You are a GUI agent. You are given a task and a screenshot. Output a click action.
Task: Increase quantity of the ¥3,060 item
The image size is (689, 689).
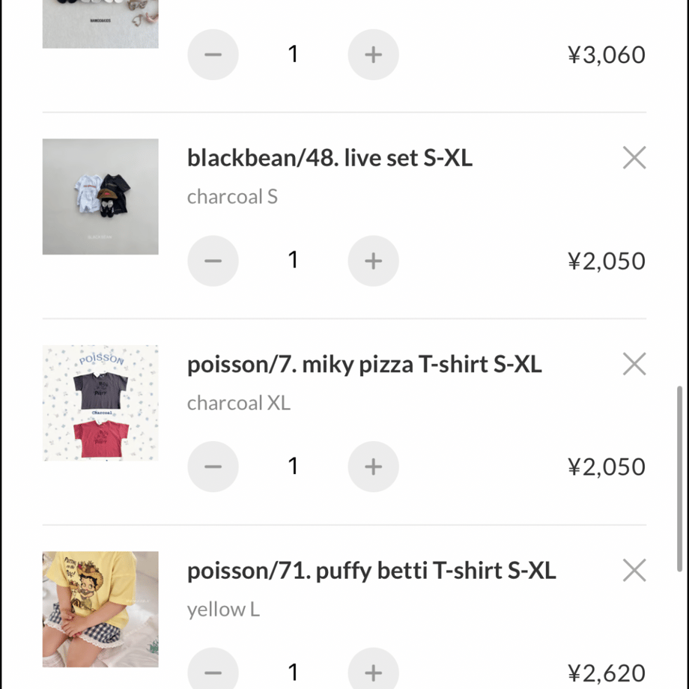(374, 55)
